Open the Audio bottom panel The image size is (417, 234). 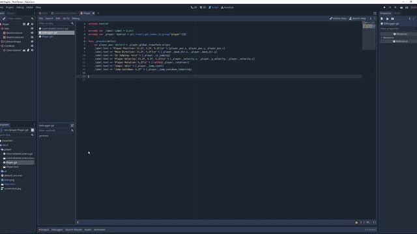pos(88,229)
